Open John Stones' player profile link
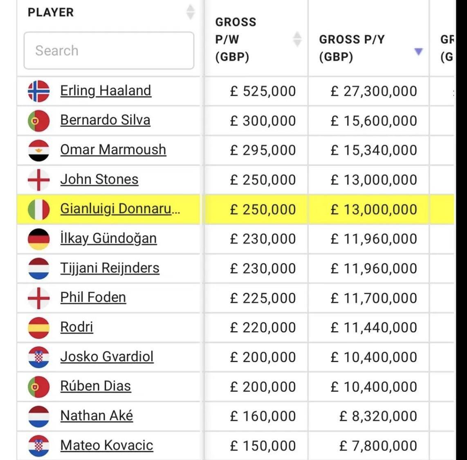The height and width of the screenshot is (460, 467). 99,180
